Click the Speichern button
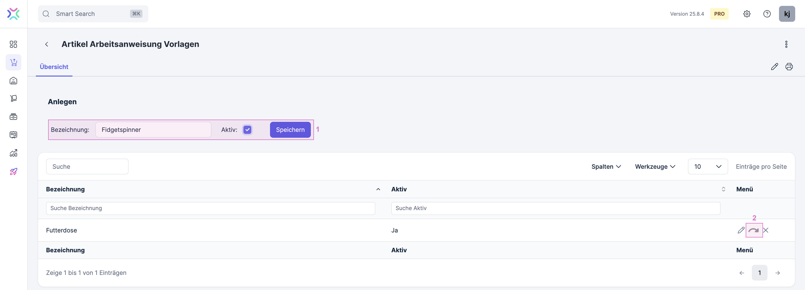805x290 pixels. [290, 130]
